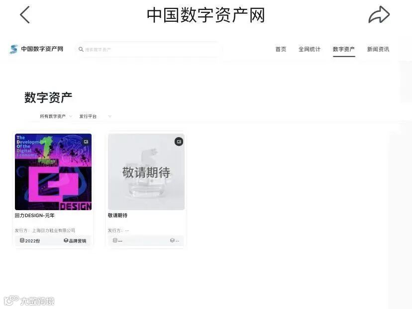Go to the 首页 tab
The height and width of the screenshot is (309, 412).
click(x=281, y=49)
